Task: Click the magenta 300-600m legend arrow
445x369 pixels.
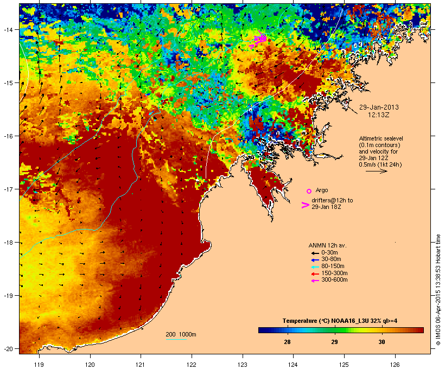Action: (x=315, y=281)
